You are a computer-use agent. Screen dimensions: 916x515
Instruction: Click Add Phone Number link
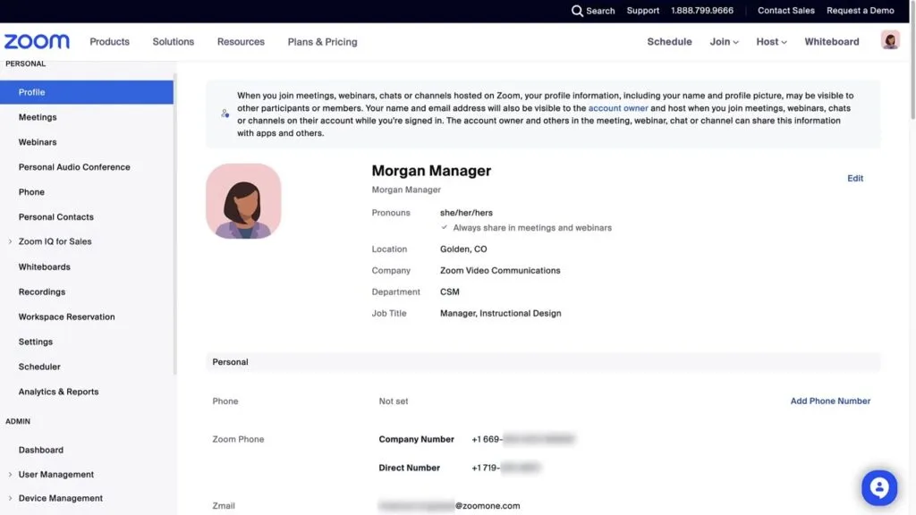830,401
